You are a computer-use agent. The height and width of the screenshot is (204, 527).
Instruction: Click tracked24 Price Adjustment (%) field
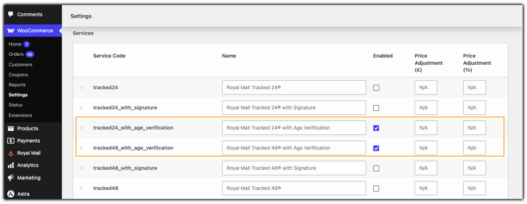475,87
